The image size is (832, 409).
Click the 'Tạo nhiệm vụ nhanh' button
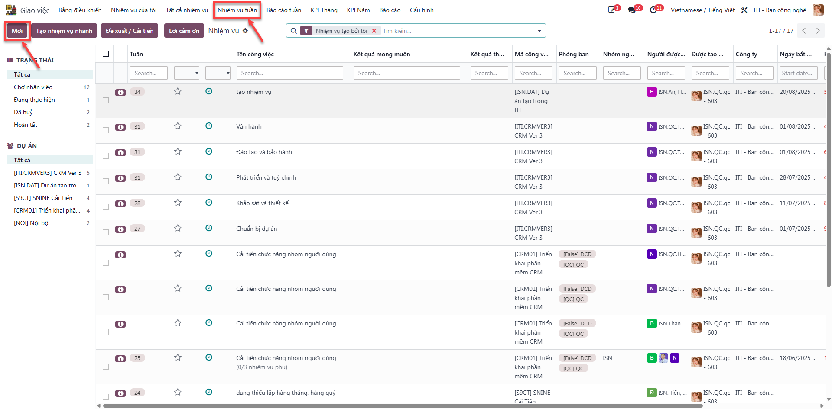point(64,31)
